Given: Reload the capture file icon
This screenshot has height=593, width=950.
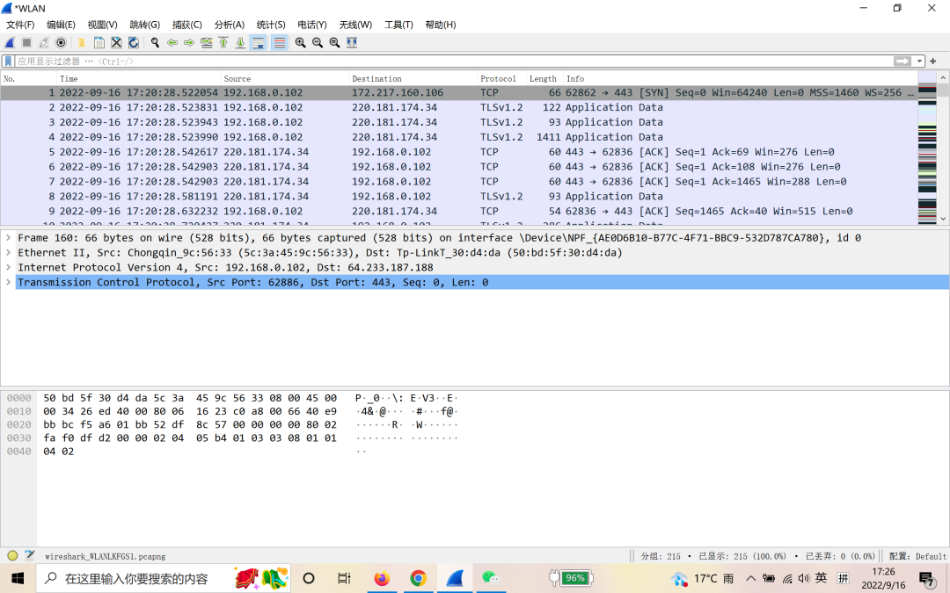Looking at the screenshot, I should [133, 42].
